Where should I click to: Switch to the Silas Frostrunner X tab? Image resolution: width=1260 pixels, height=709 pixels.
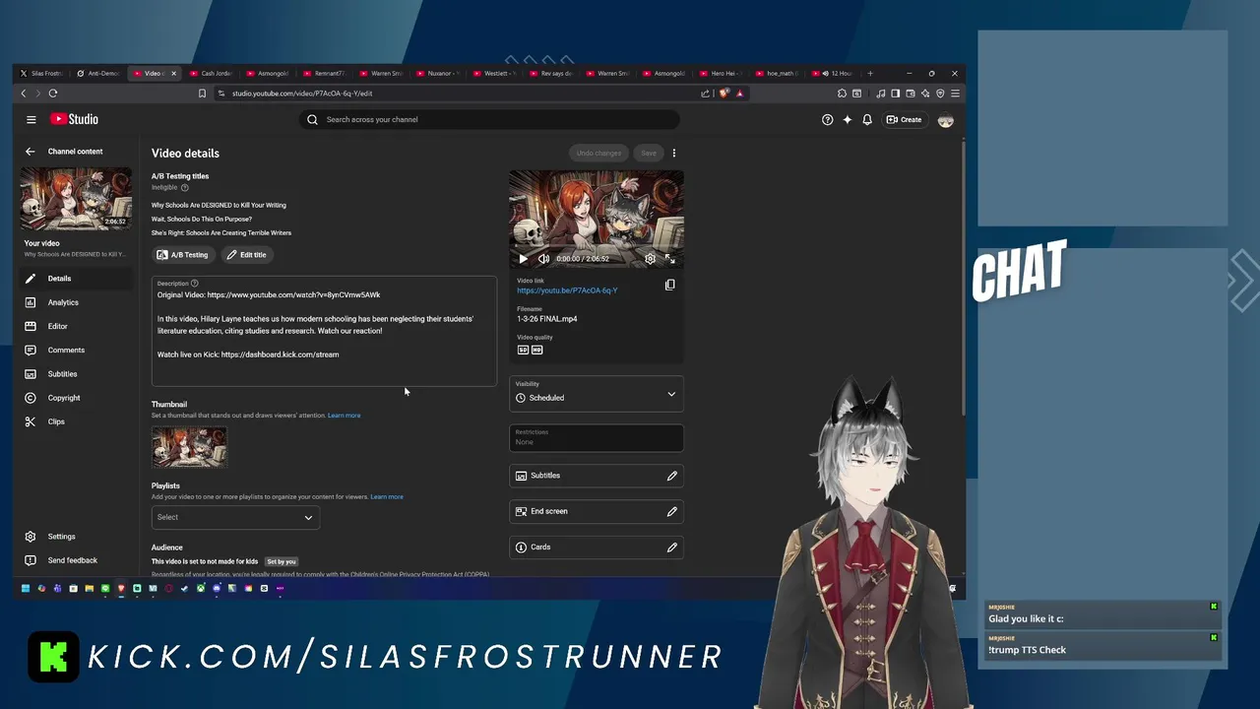tap(41, 73)
